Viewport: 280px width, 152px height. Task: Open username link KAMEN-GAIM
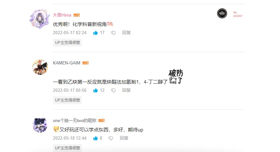tap(66, 63)
